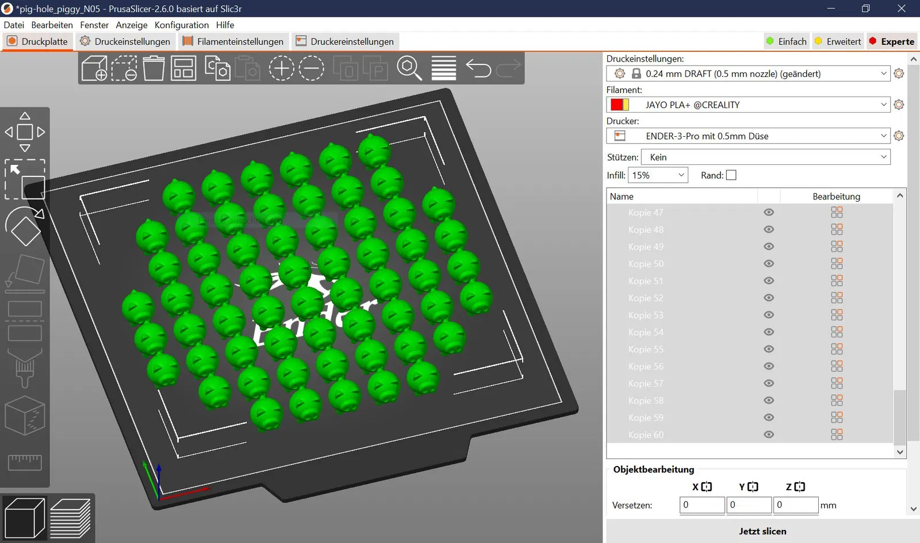Open the Infill percentage dropdown
The width and height of the screenshot is (920, 543).
[658, 175]
